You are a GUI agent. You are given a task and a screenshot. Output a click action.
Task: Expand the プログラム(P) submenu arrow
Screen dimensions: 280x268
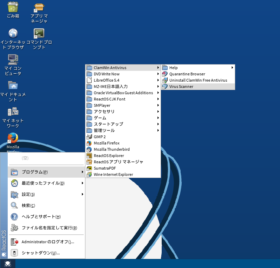[82, 172]
